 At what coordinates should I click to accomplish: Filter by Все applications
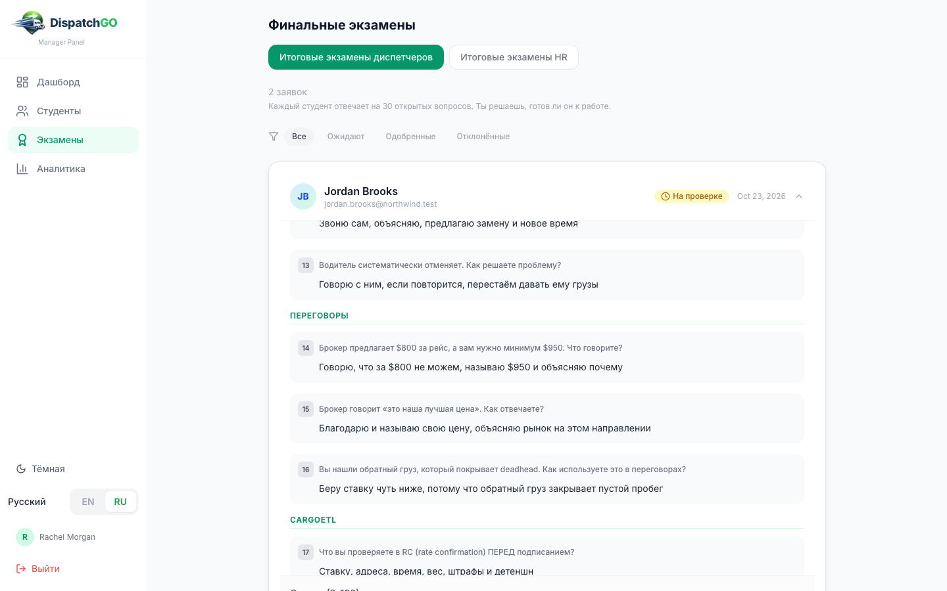click(299, 137)
